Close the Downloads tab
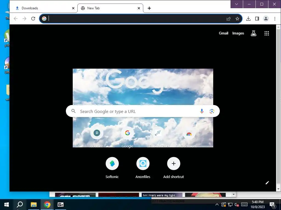This screenshot has height=210, width=281. click(x=73, y=8)
